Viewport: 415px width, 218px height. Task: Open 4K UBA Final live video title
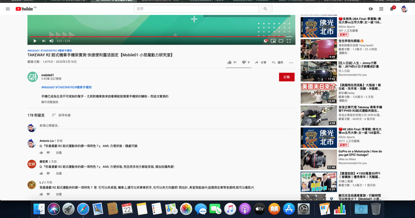(x=360, y=131)
